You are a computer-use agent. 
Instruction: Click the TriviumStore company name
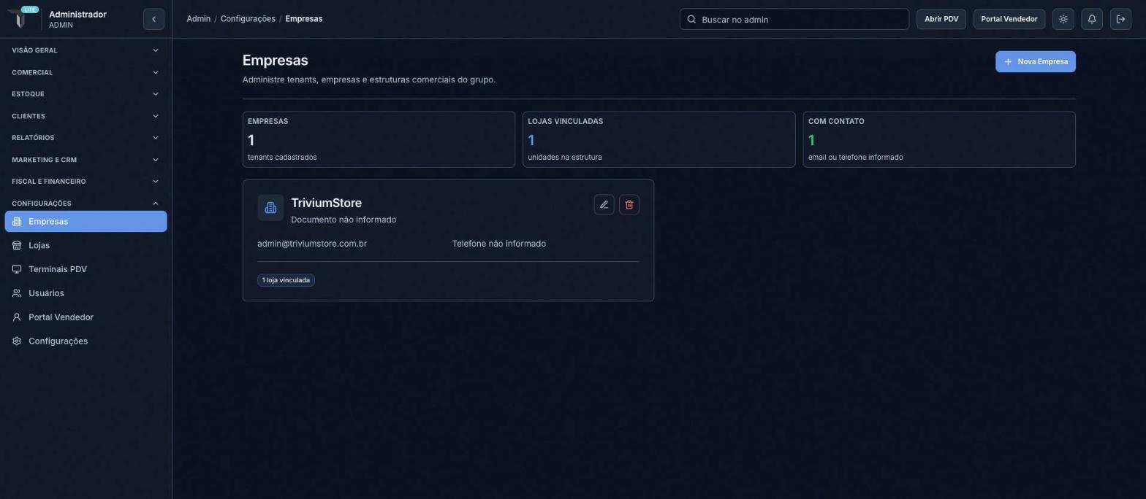click(326, 203)
